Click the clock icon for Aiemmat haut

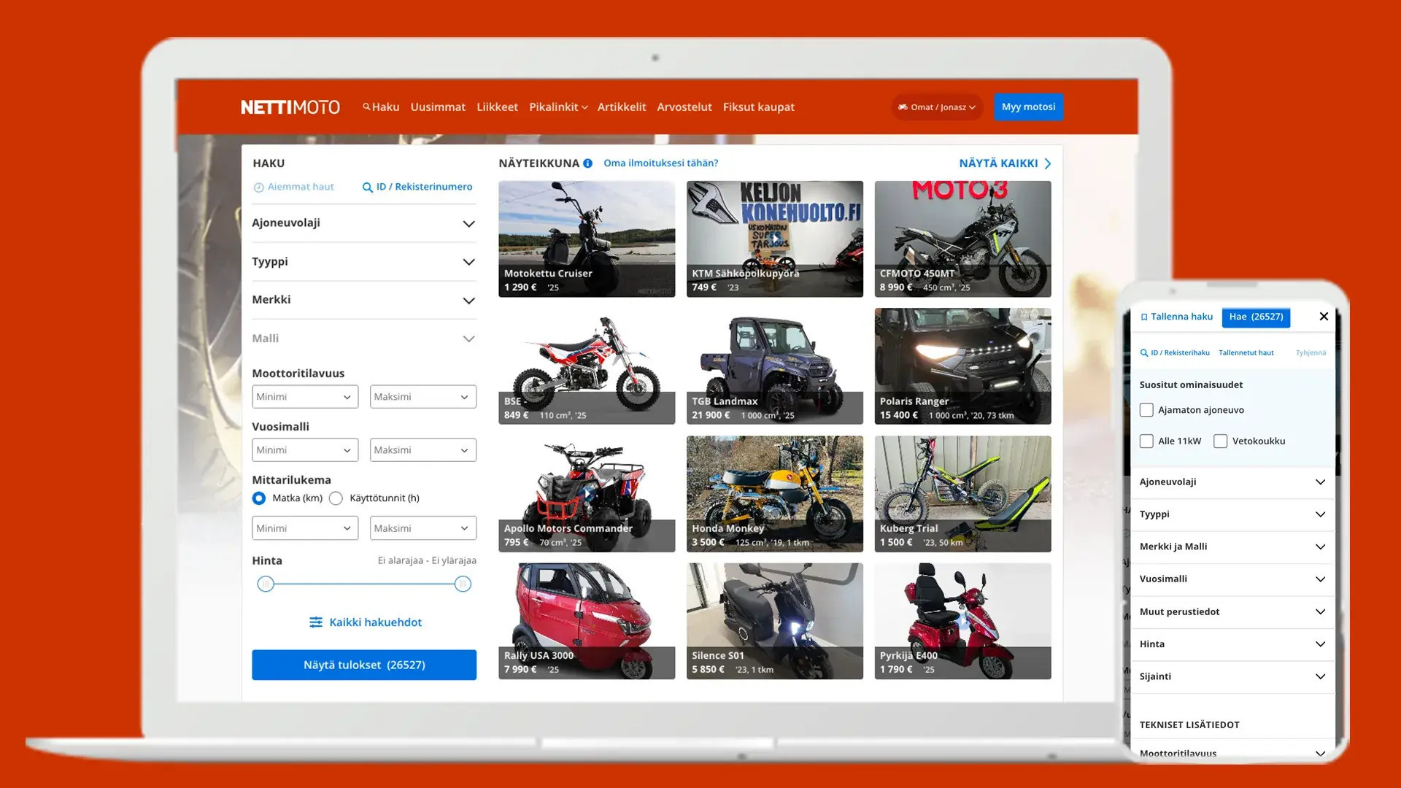pos(258,188)
